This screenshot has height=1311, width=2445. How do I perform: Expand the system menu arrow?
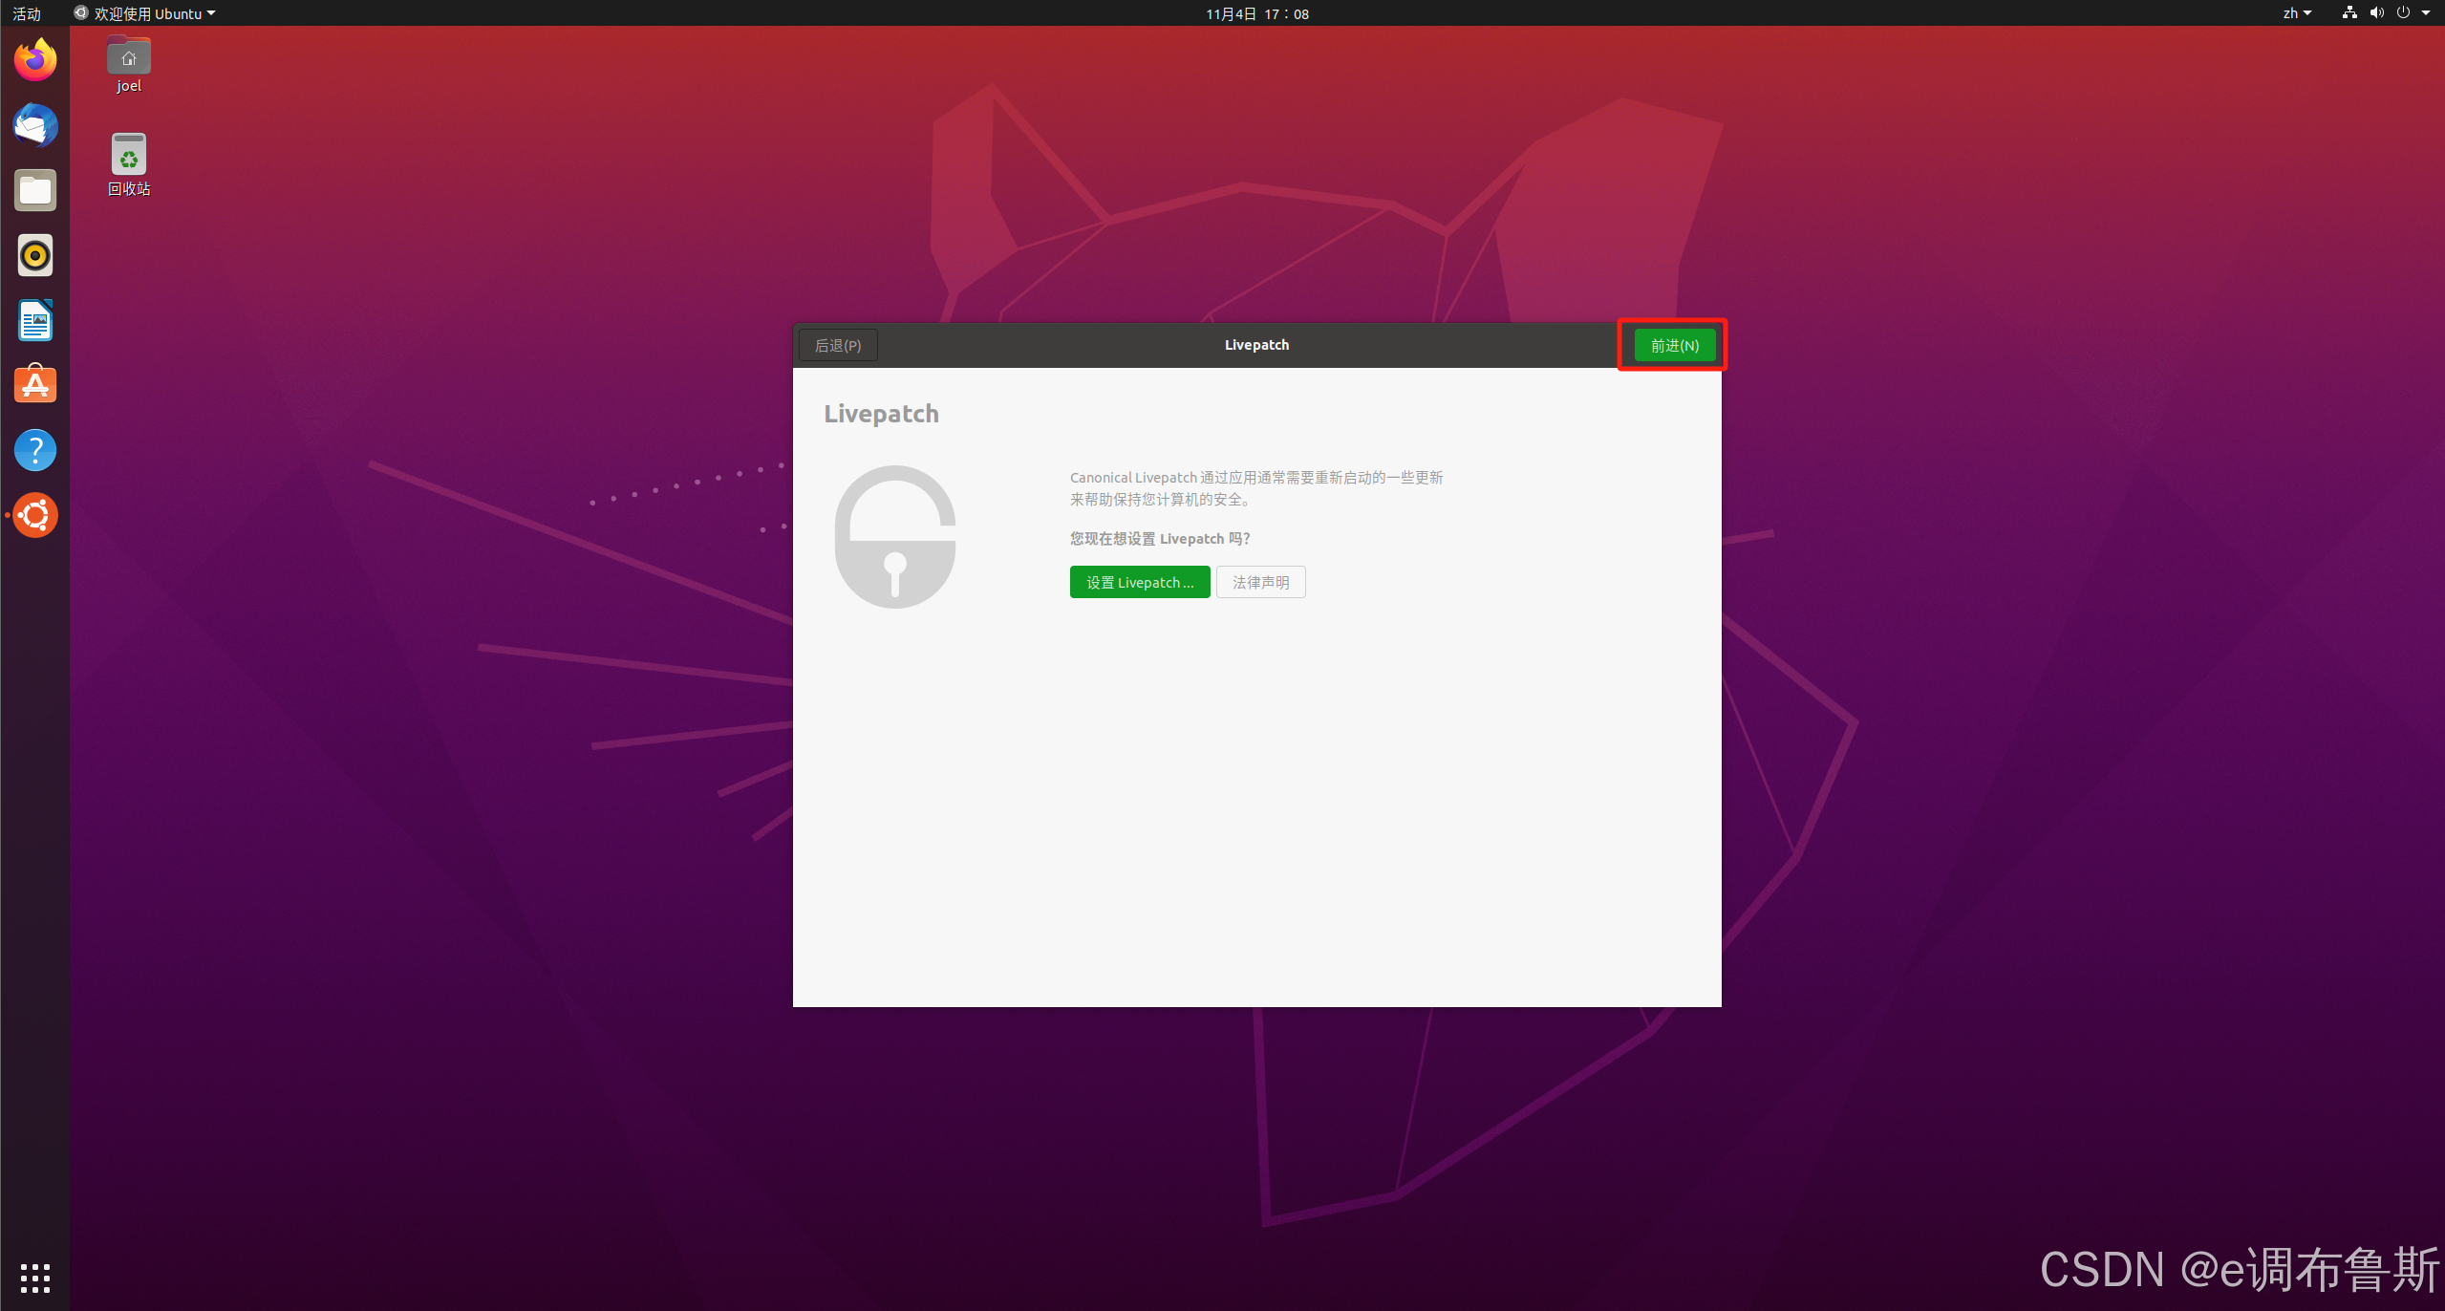2425,13
